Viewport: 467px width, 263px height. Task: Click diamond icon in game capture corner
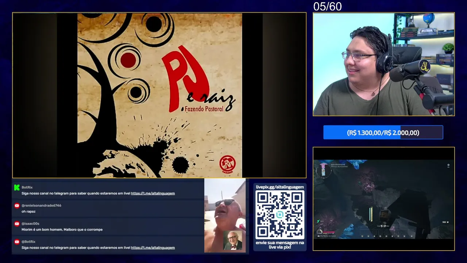point(448,165)
